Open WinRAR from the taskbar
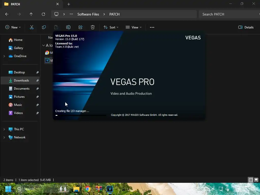The height and width of the screenshot is (195, 260). [x=99, y=189]
